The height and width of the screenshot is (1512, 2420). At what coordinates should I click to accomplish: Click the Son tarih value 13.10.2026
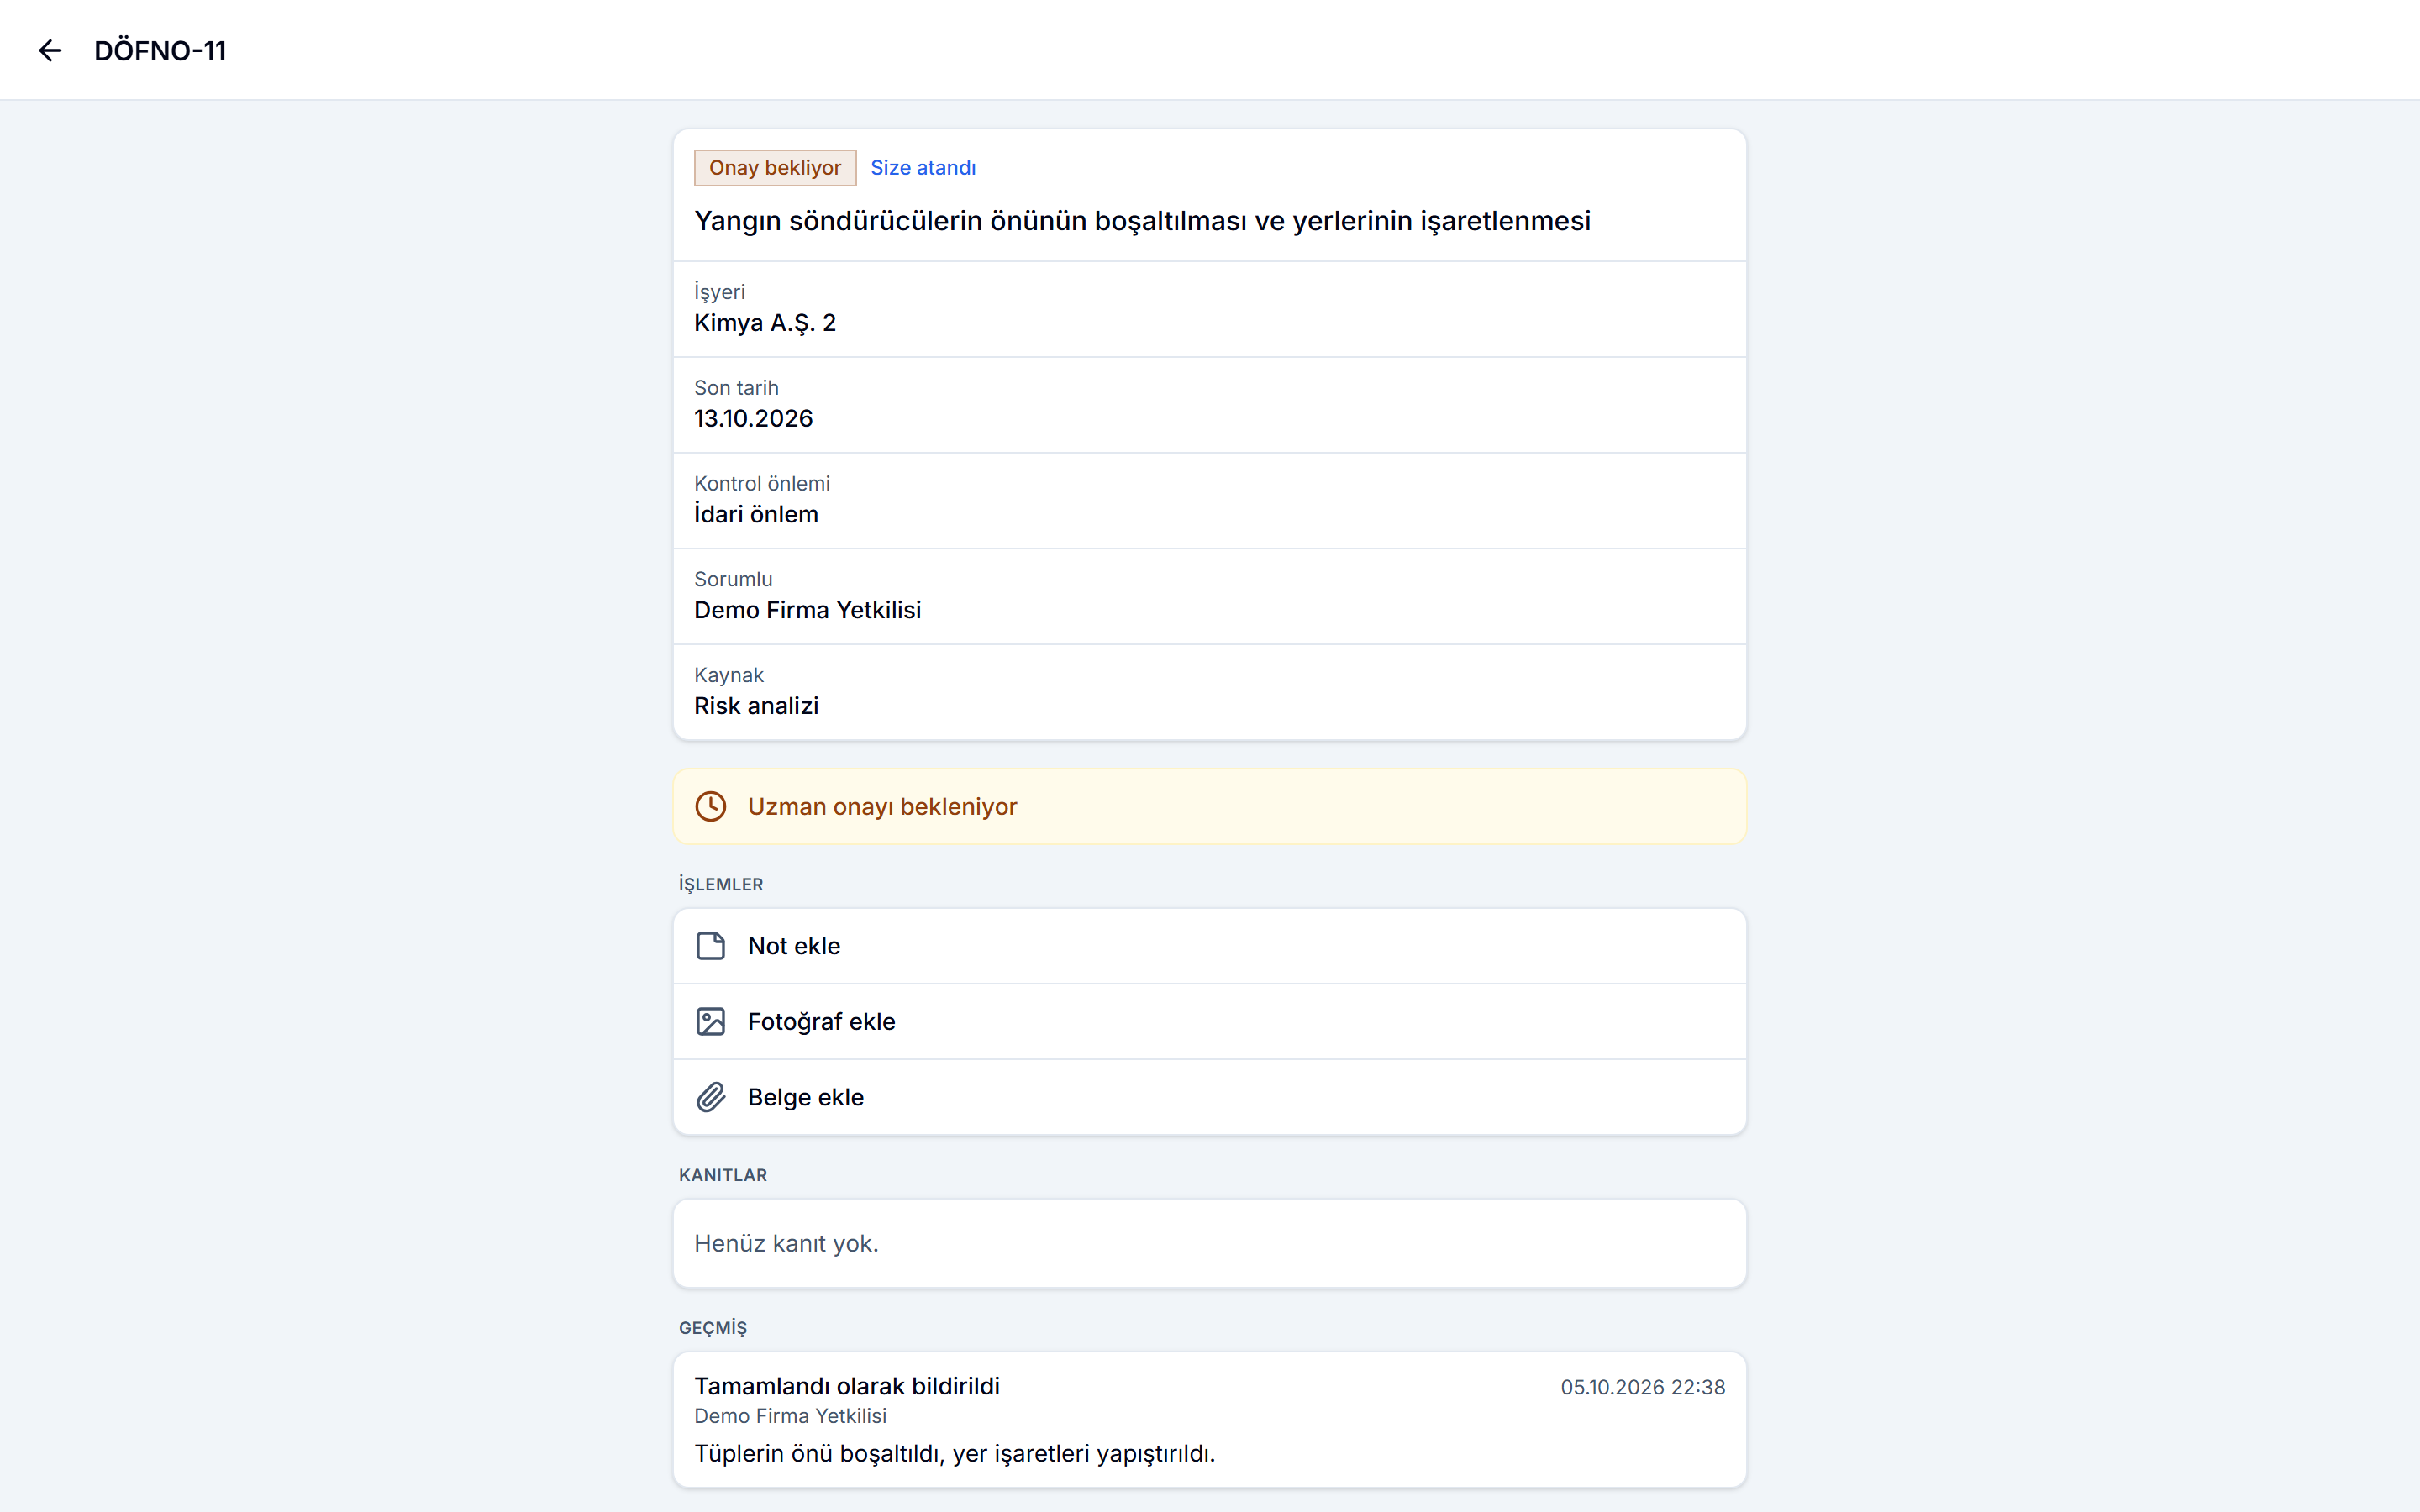point(753,419)
